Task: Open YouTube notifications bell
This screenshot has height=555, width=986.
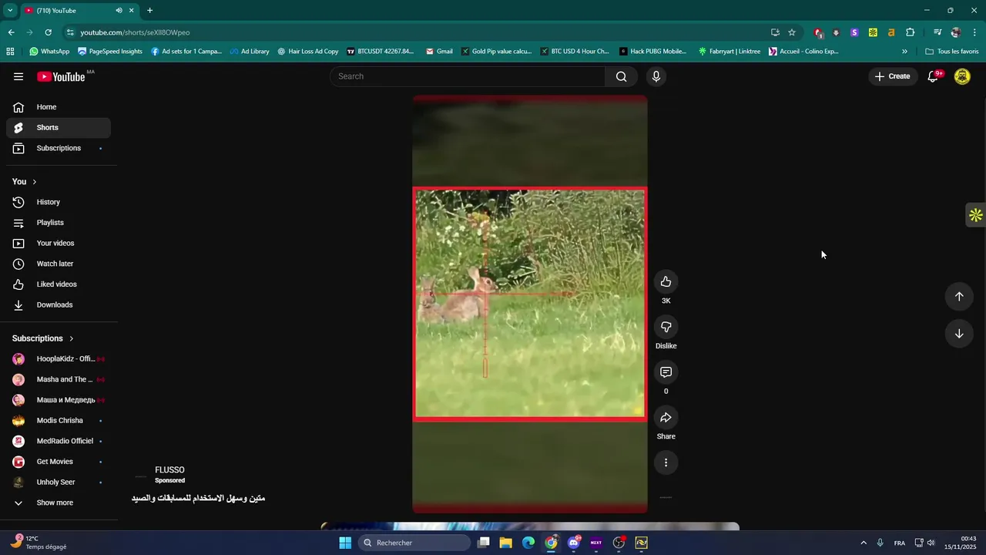Action: click(x=933, y=76)
